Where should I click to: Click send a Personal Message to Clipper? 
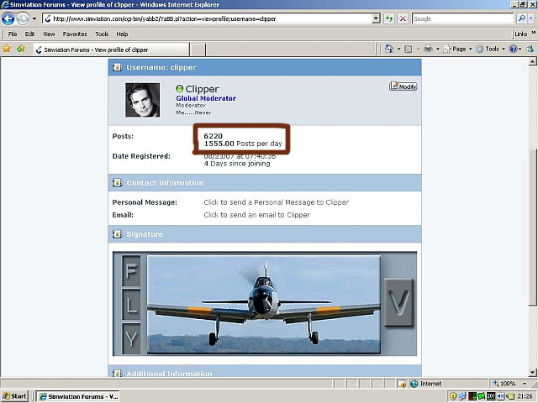pos(276,202)
